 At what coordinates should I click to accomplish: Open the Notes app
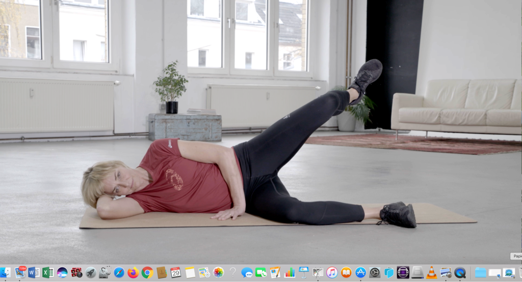(x=190, y=272)
